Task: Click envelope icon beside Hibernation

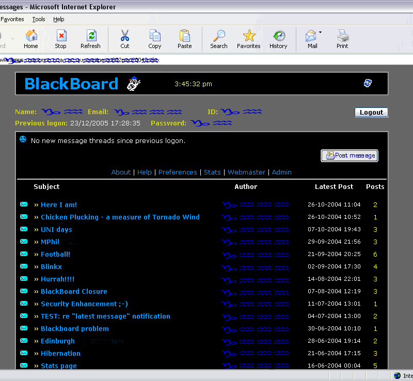Action: pos(24,353)
